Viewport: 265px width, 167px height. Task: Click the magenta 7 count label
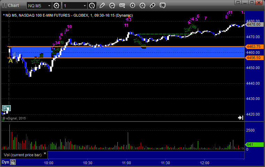coord(205,18)
